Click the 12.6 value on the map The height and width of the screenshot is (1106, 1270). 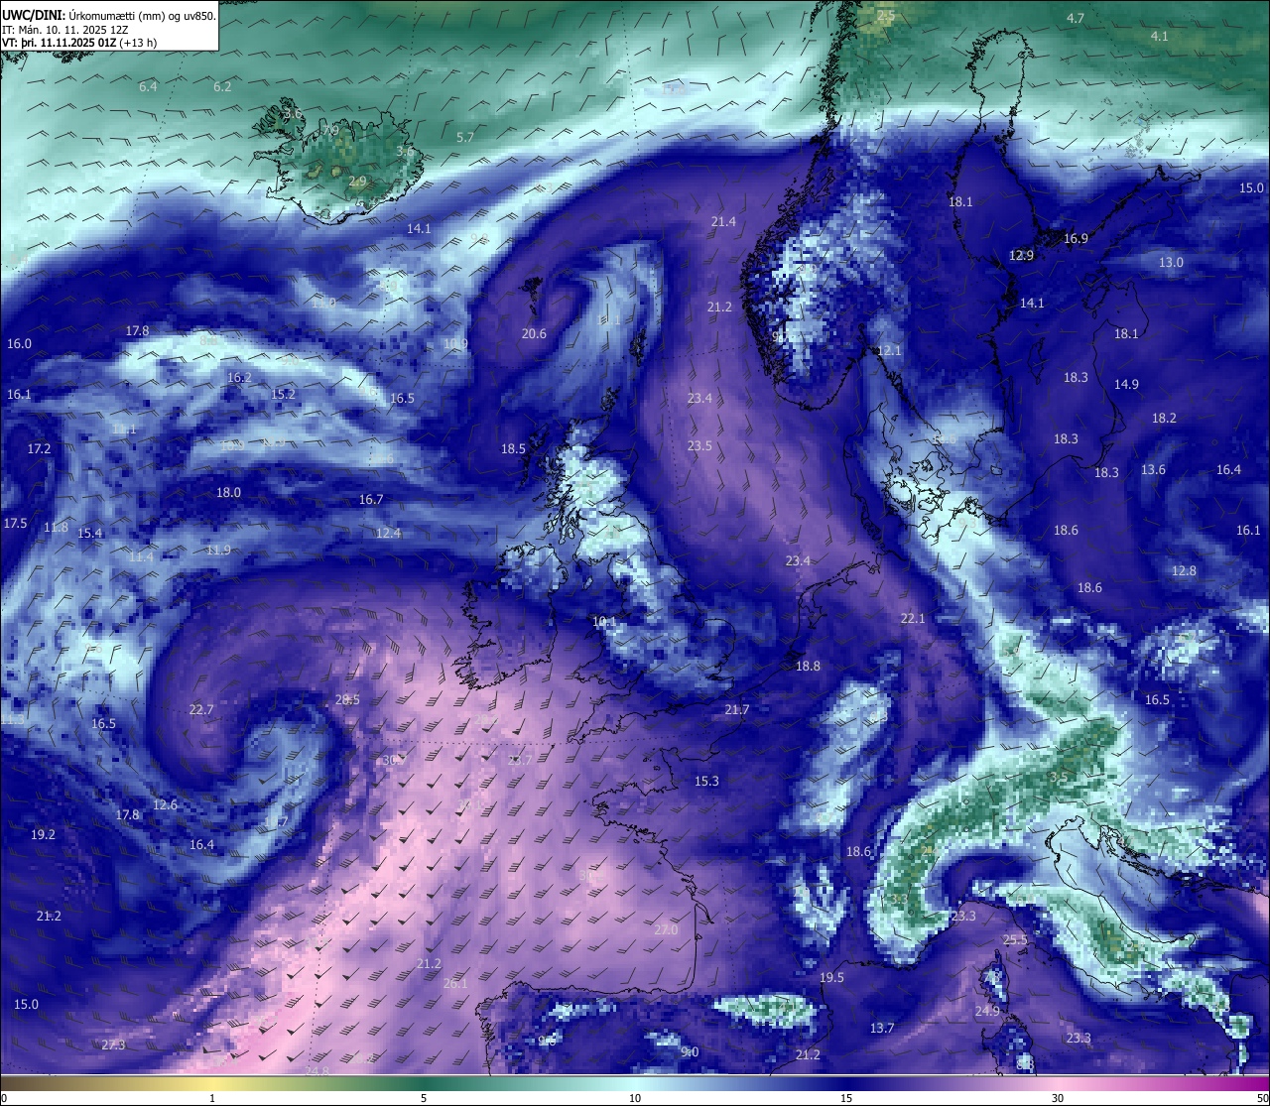pyautogui.click(x=165, y=805)
